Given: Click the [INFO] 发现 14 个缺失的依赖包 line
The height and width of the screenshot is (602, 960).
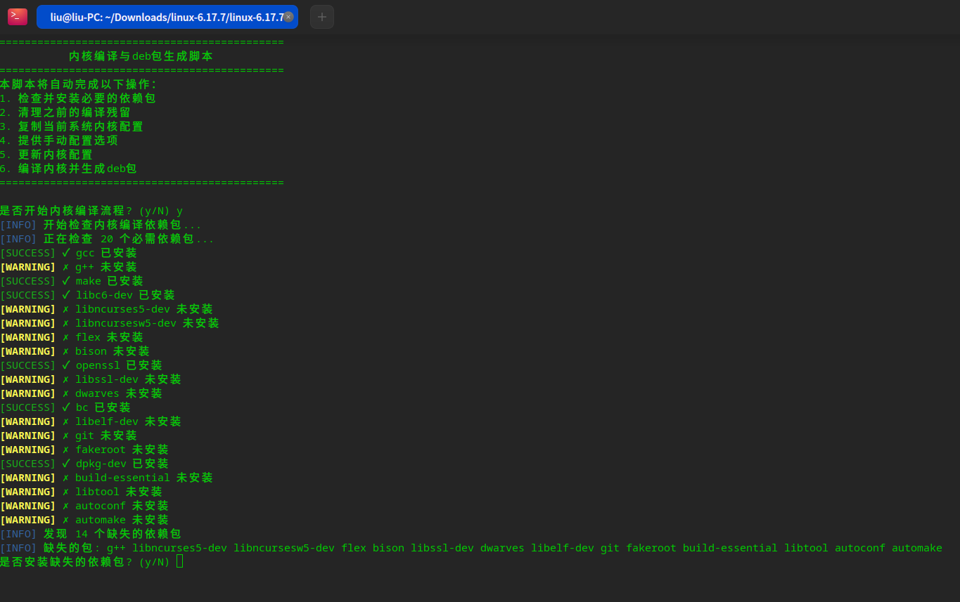Looking at the screenshot, I should (x=91, y=534).
